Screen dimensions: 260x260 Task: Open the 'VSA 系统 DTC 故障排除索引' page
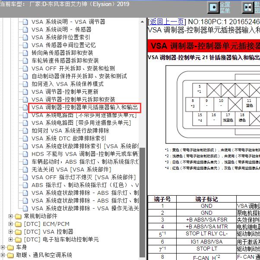coord(69,139)
